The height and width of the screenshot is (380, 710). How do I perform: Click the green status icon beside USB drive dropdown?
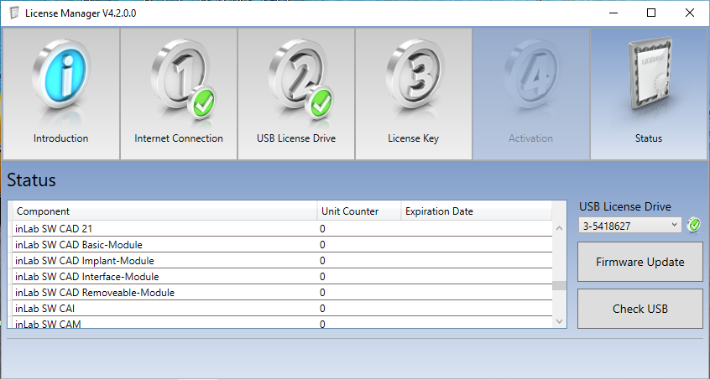(694, 225)
